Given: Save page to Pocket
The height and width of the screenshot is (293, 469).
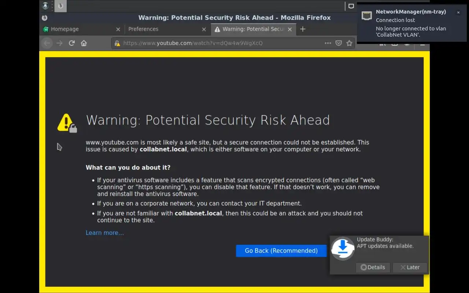Looking at the screenshot, I should click(339, 43).
